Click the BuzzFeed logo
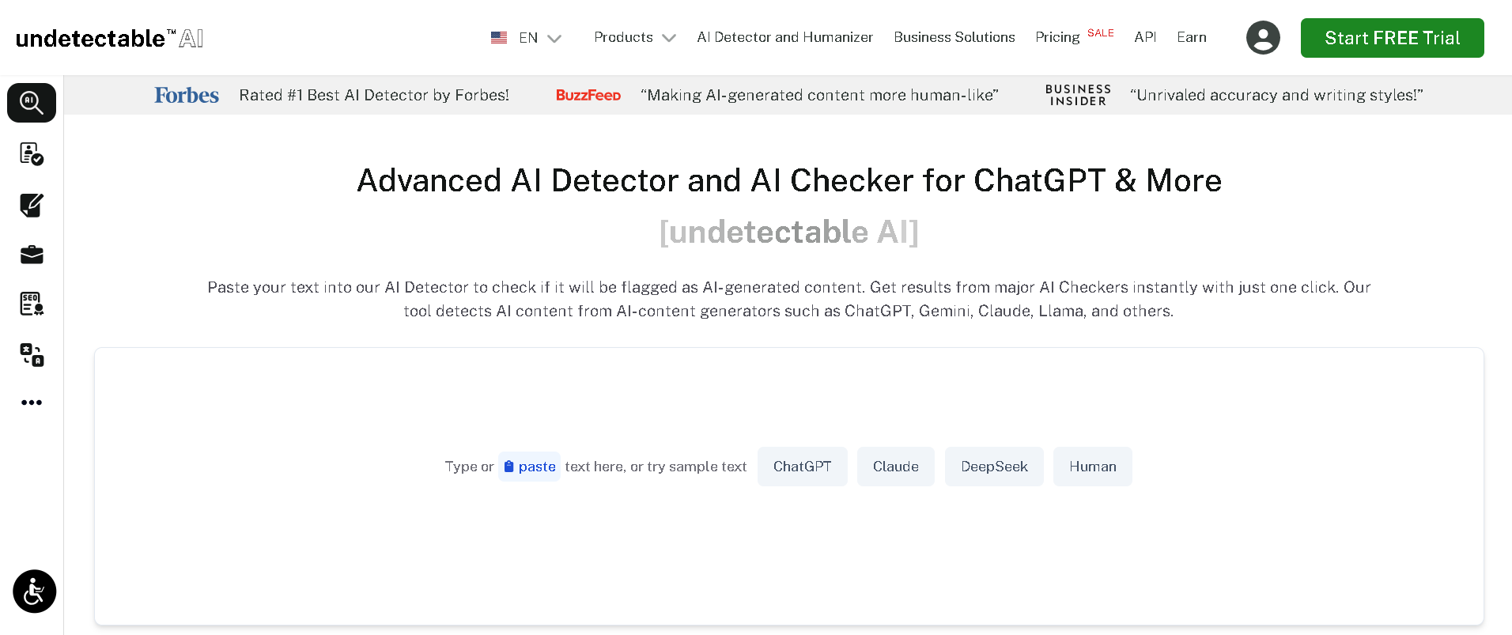Viewport: 1512px width, 635px height. point(588,95)
